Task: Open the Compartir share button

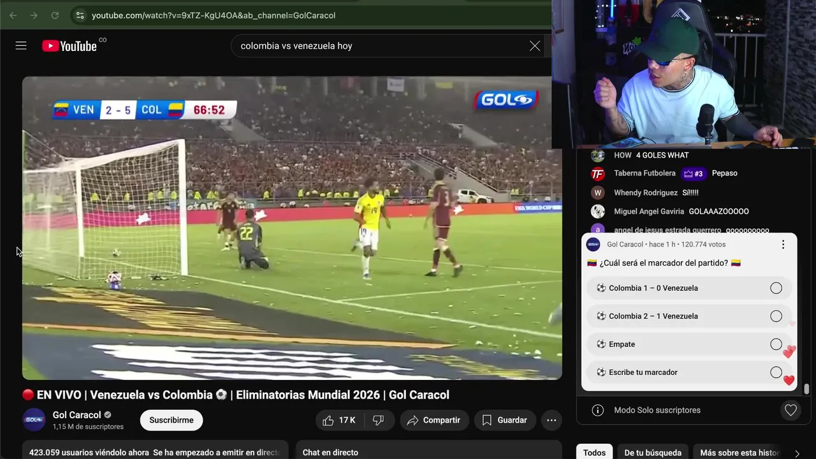Action: [434, 420]
